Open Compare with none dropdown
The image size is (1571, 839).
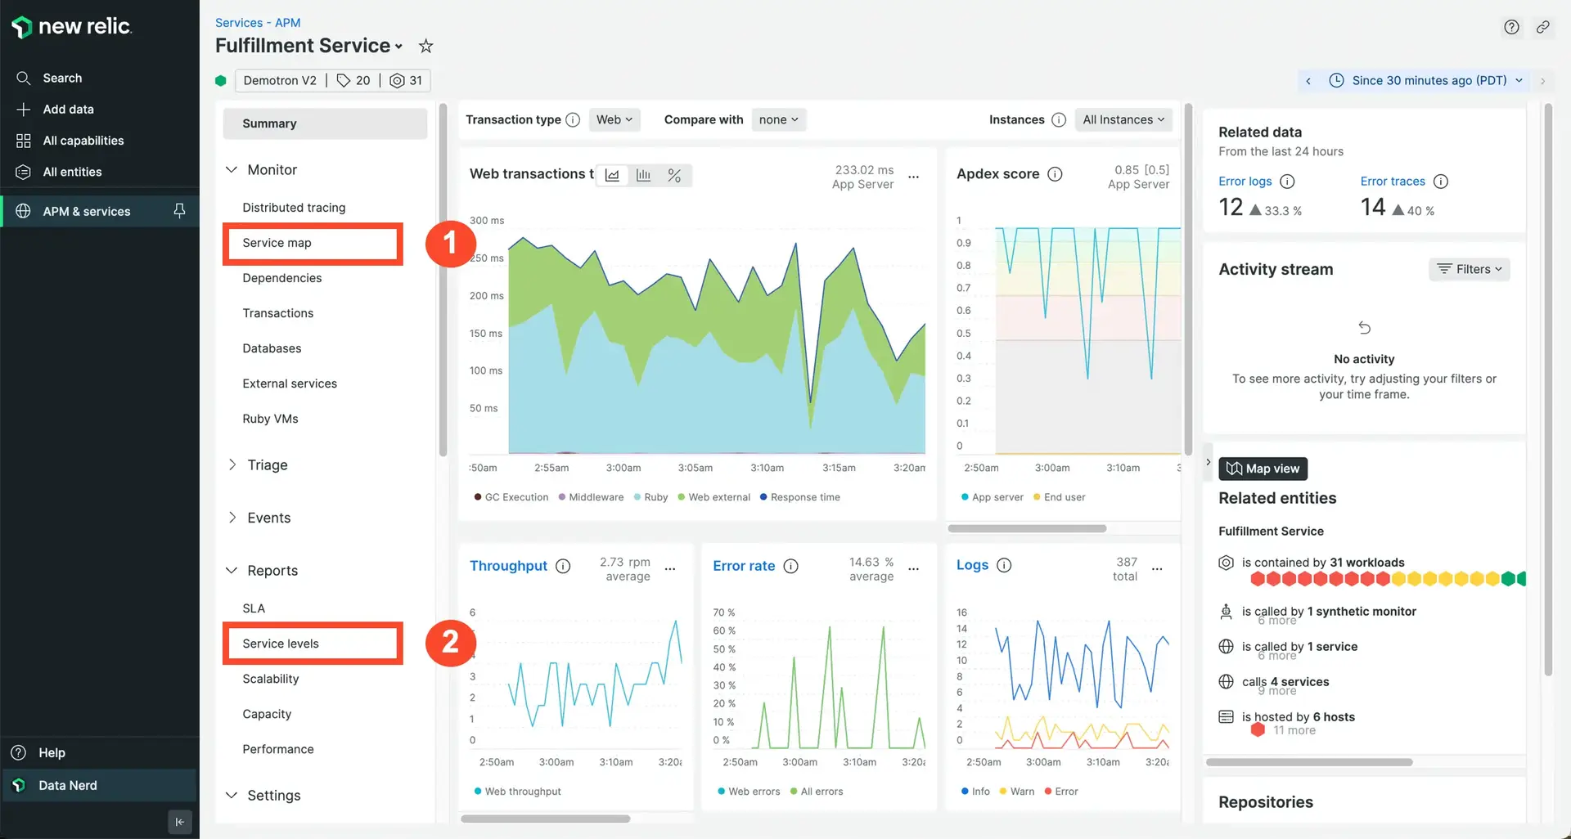click(777, 119)
